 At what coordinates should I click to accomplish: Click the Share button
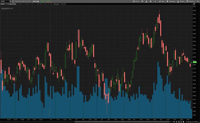(x=136, y=1)
